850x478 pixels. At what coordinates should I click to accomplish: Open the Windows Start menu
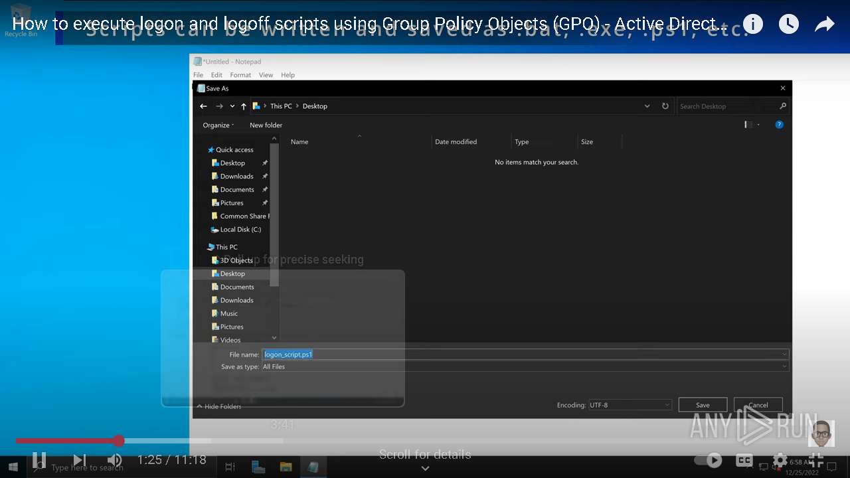(13, 467)
